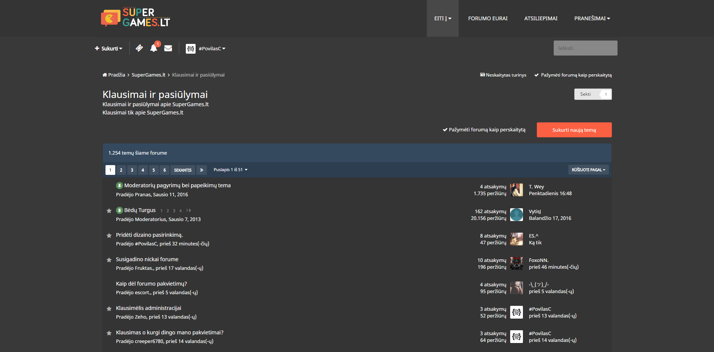714x352 pixels.
Task: Open topic Pridėti dizaino pasirinkimą
Action: tap(149, 235)
